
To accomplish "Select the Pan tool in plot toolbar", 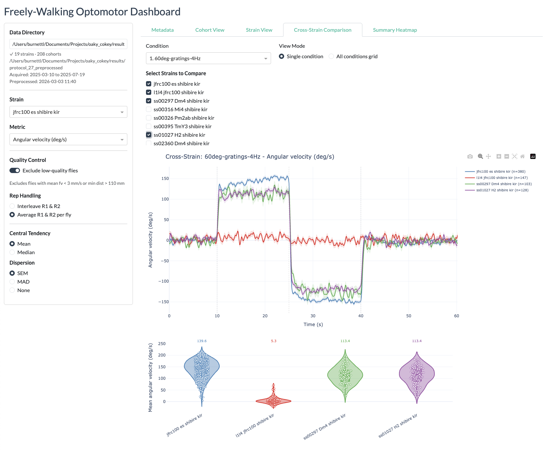I will pos(488,156).
